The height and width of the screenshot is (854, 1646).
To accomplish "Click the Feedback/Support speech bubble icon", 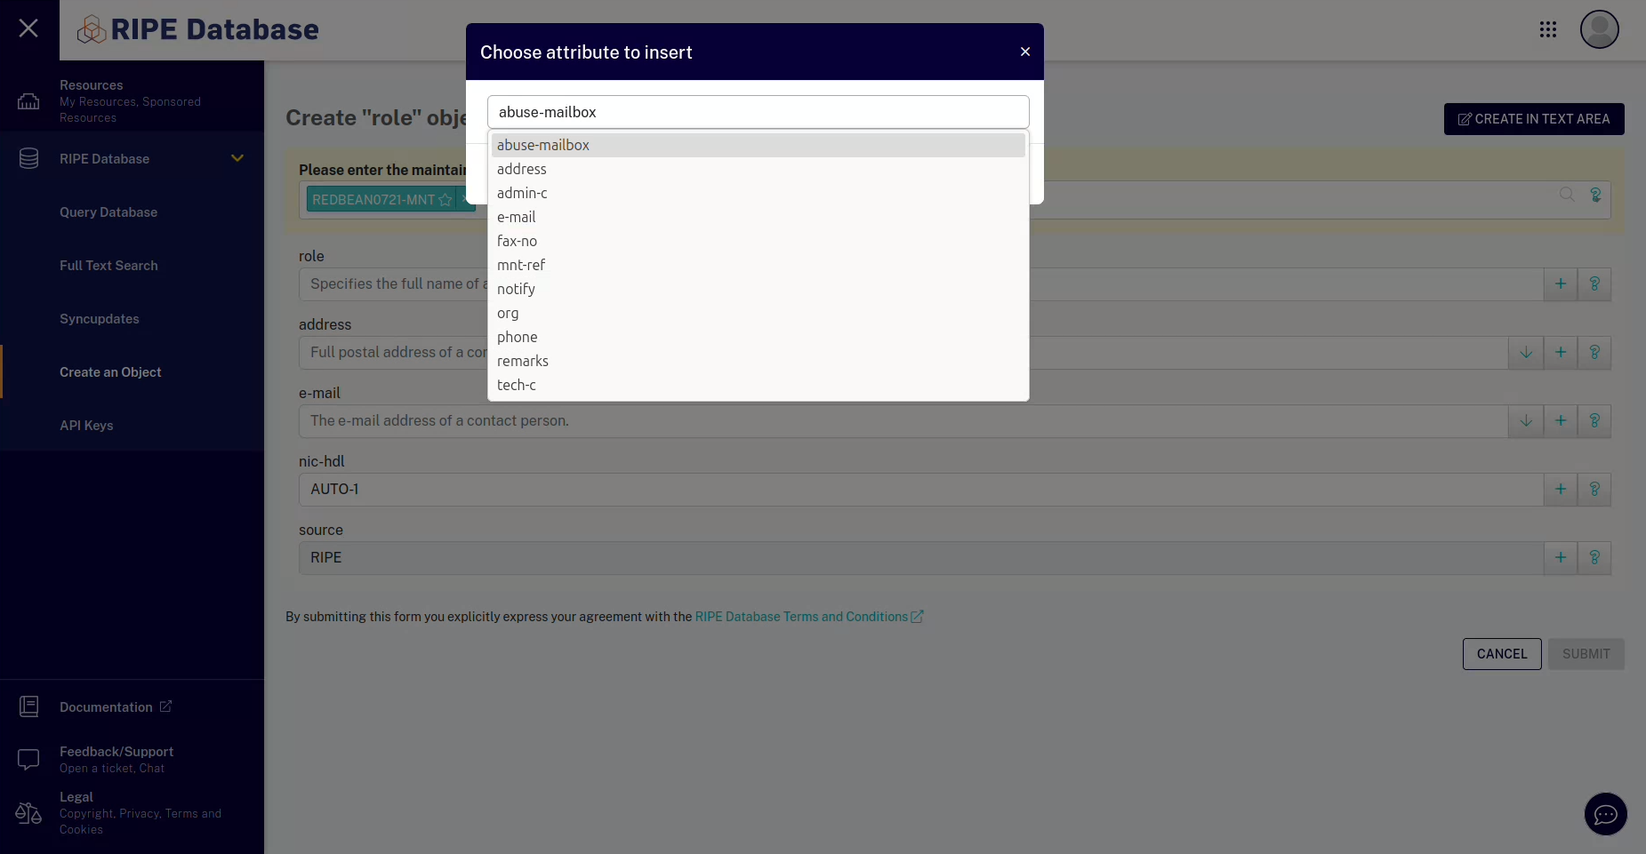I will (x=28, y=759).
